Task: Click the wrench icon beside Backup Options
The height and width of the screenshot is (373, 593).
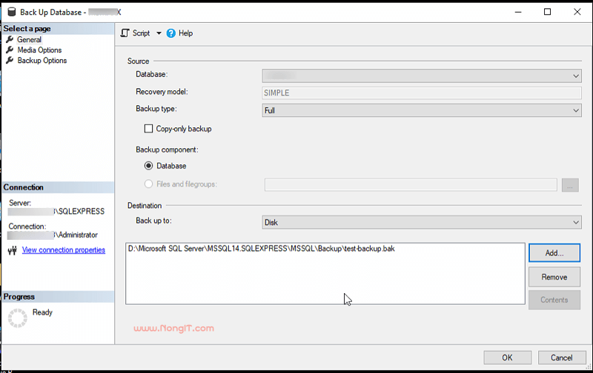Action: pyautogui.click(x=10, y=60)
